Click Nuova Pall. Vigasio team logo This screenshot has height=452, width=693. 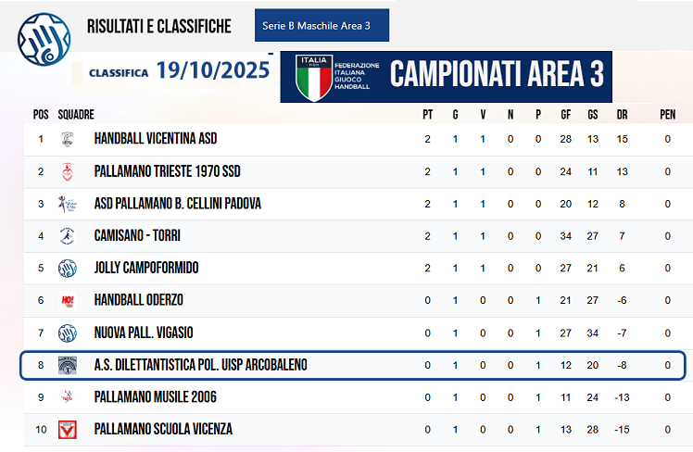[x=67, y=333]
